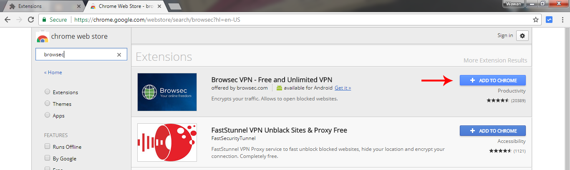Add Browsec VPN to Chrome

point(493,80)
